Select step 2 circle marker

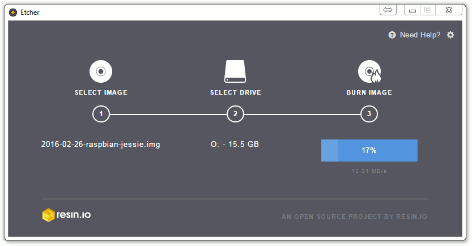[x=235, y=114]
